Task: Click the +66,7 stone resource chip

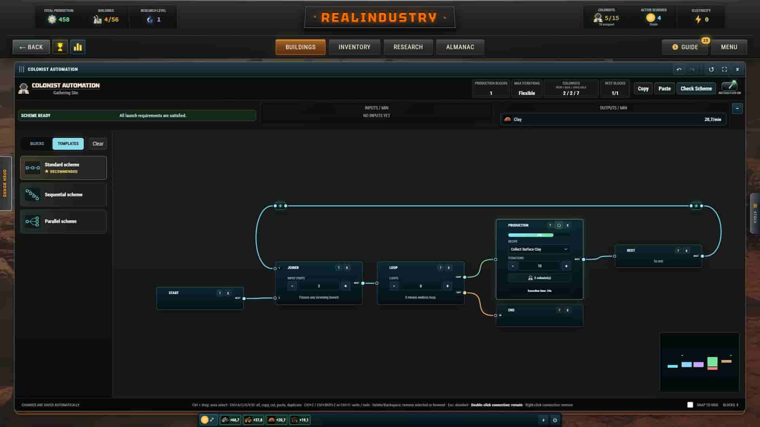Action: tap(230, 420)
